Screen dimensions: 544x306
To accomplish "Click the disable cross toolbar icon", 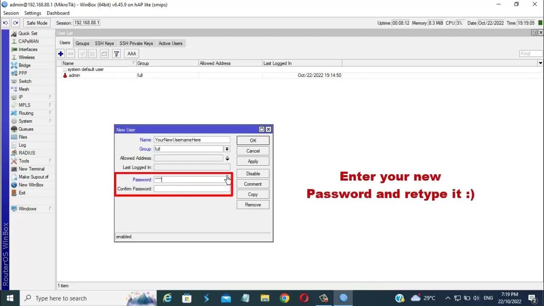I will pos(92,54).
